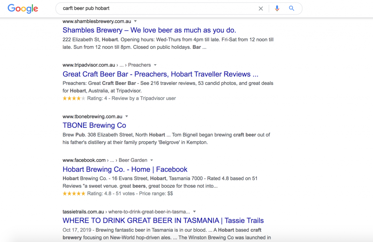This screenshot has width=373, height=242.
Task: Click the www.tripadvisor.com.au URL text
Action: [x=89, y=65]
